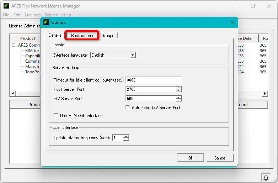Open the Service menu

point(52,15)
